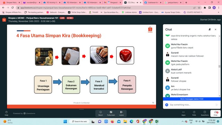The image size is (222, 125).
Task: Open the Chrome three-dot menu
Action: tap(219, 8)
